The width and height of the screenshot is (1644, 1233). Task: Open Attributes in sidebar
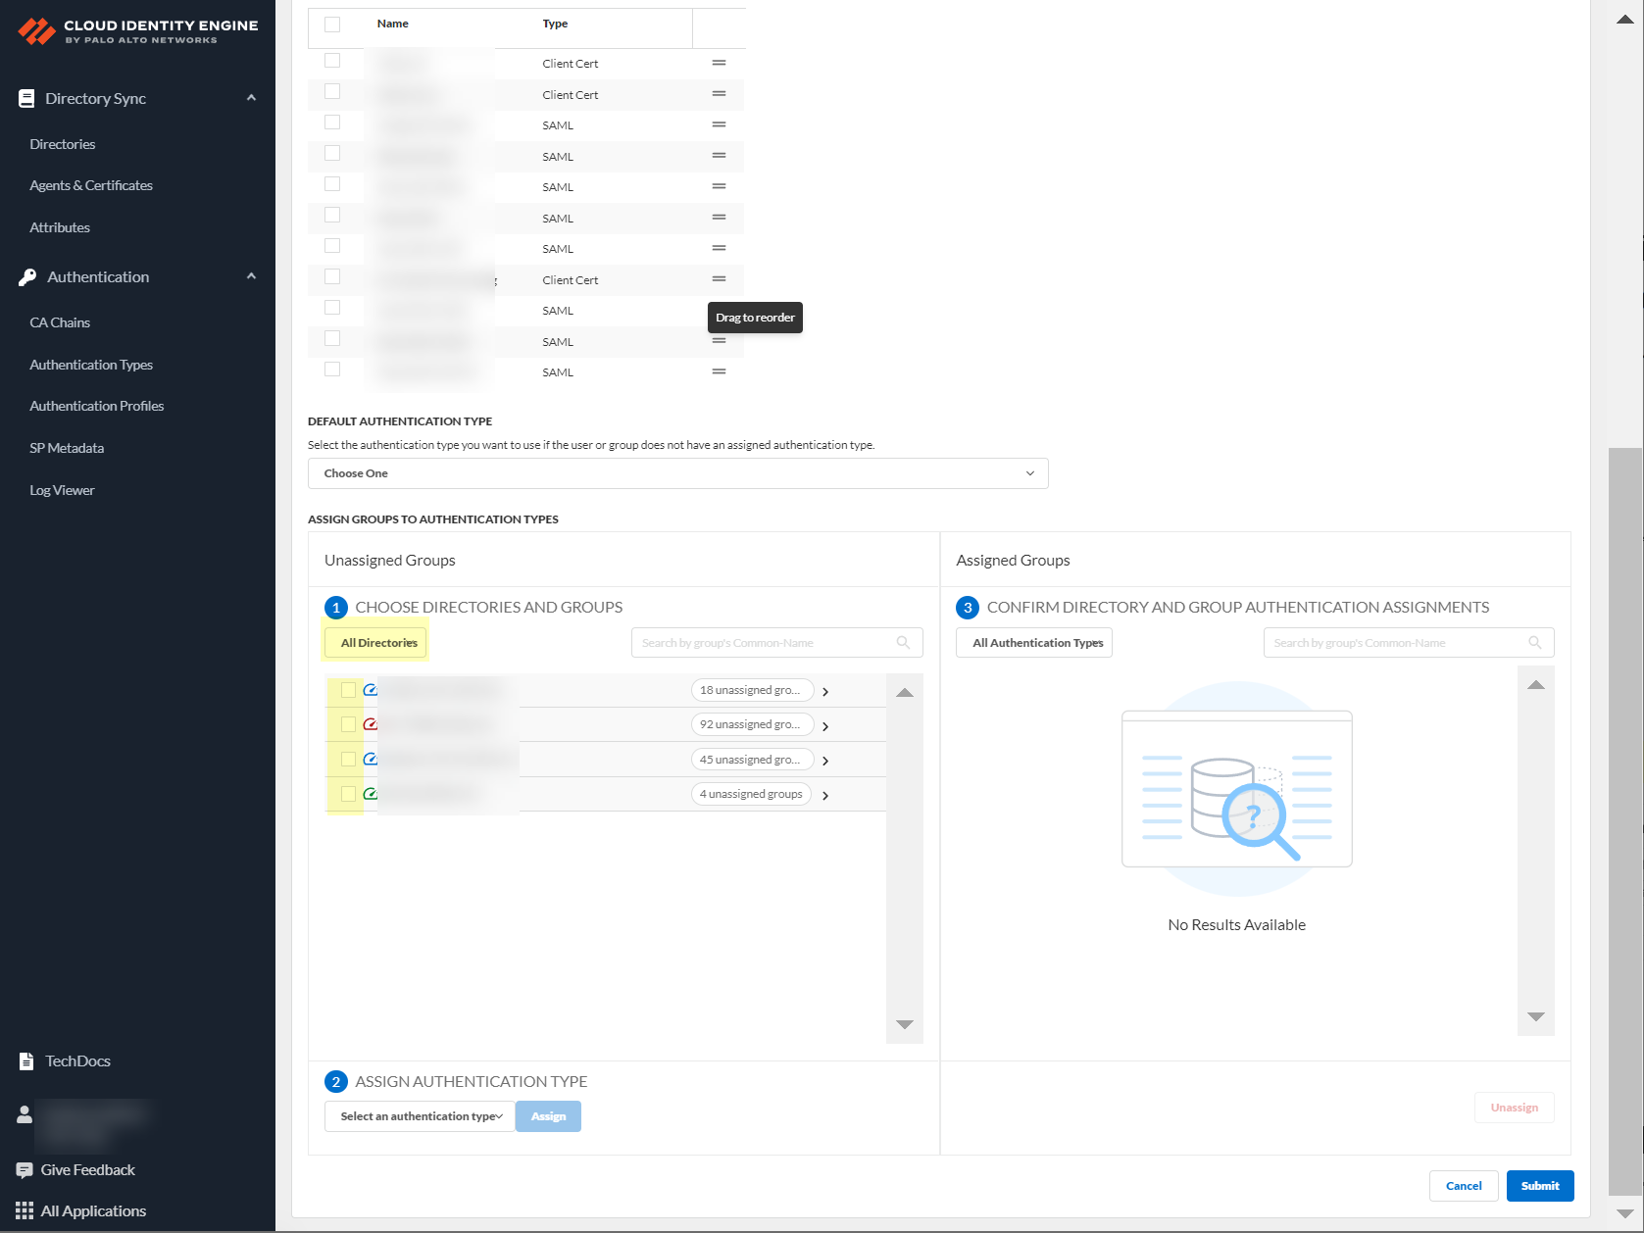(60, 227)
